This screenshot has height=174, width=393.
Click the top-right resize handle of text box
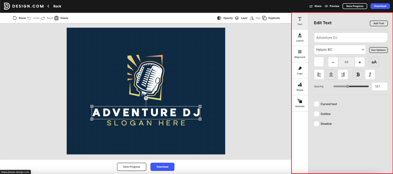click(200, 106)
